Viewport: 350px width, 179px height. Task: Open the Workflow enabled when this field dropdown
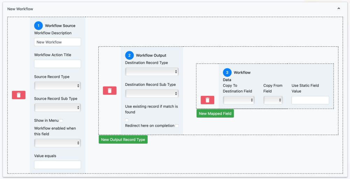point(57,143)
